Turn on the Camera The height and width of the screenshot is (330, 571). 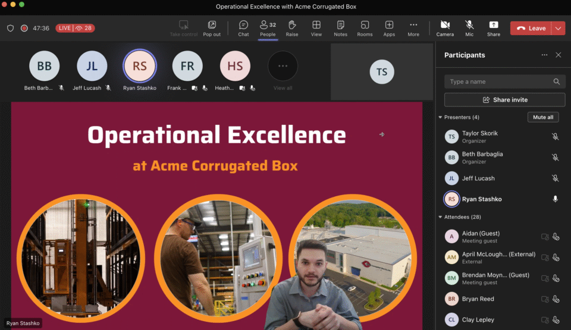click(445, 29)
